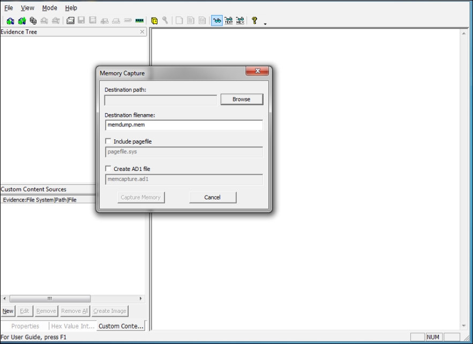Click the memcapture.ad1 filename field
This screenshot has width=473, height=344.
184,180
